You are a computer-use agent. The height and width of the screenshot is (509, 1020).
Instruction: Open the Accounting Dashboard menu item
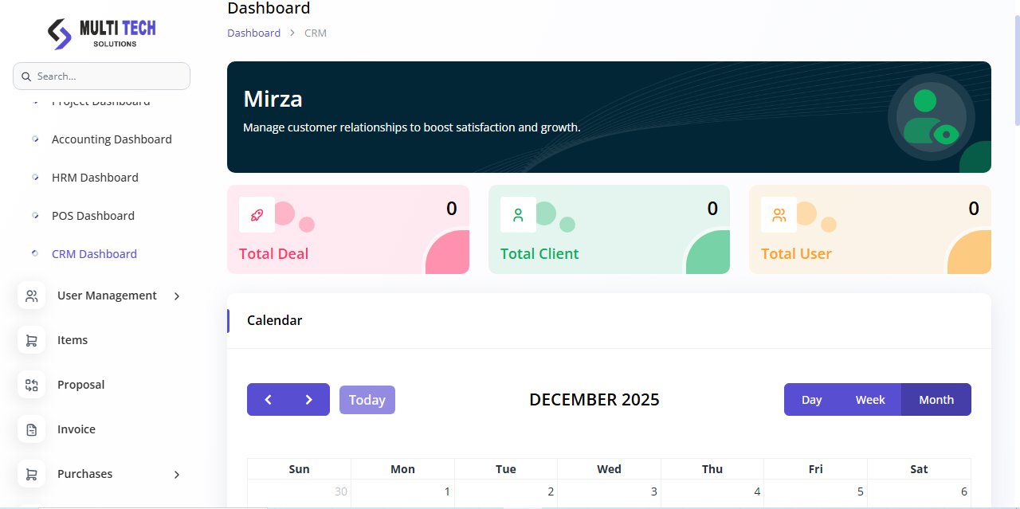click(x=112, y=139)
